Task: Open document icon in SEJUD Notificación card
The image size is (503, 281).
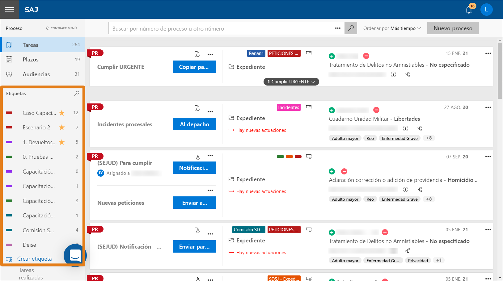Action: 197,230
